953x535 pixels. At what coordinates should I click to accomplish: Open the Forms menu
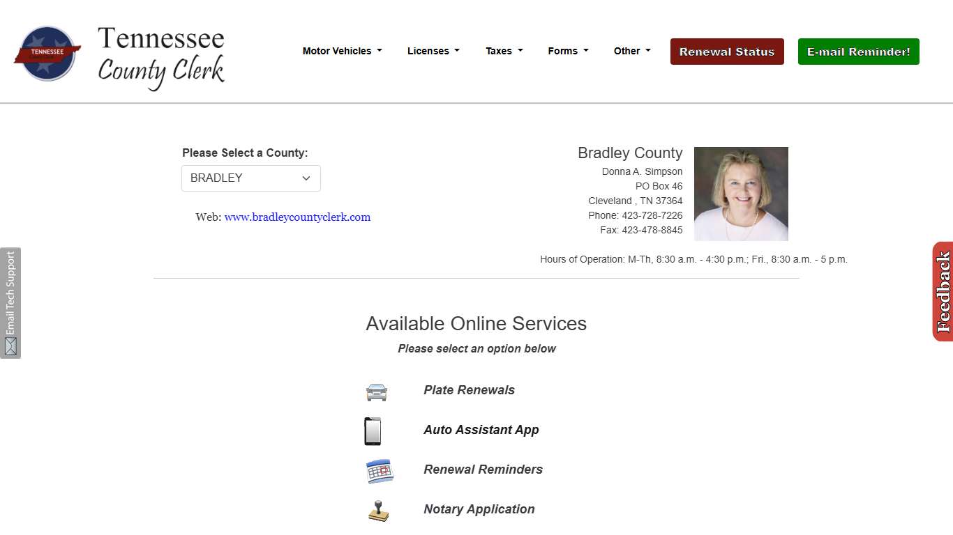(x=567, y=51)
